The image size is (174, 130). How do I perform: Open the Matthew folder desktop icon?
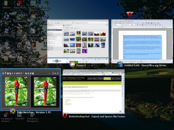point(6,5)
